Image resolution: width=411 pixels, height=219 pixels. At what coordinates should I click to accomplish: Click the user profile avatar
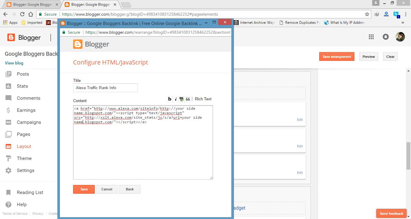point(400,37)
